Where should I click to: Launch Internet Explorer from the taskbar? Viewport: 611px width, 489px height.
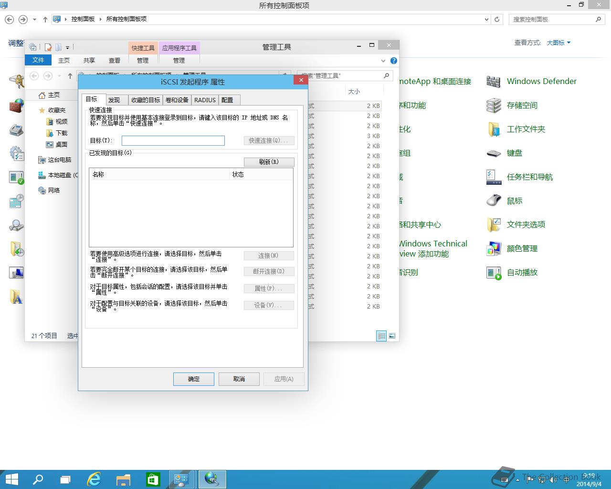pyautogui.click(x=95, y=479)
